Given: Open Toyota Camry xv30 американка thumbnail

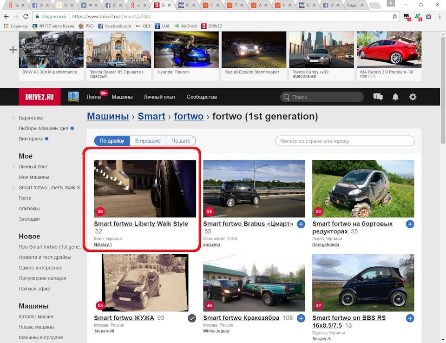Looking at the screenshot, I should point(321,50).
